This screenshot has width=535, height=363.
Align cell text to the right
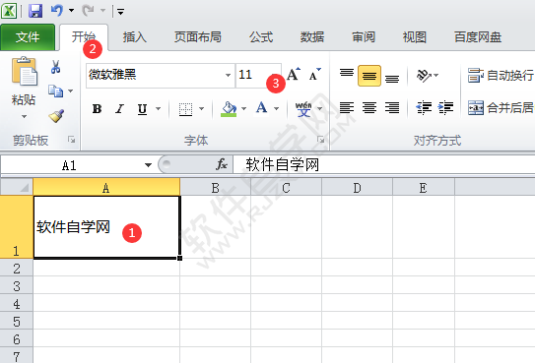pyautogui.click(x=392, y=108)
